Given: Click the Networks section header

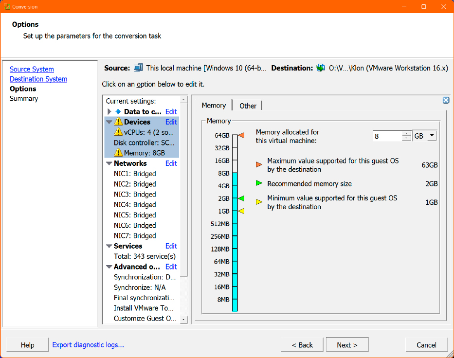Looking at the screenshot, I should (x=130, y=163).
